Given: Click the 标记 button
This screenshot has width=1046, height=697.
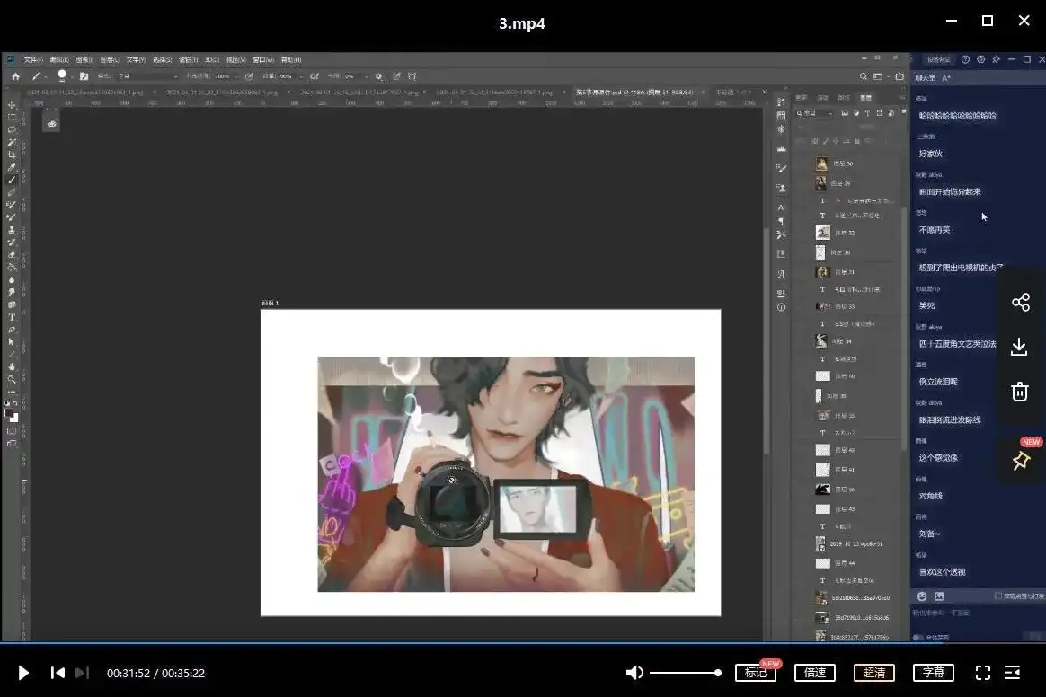Looking at the screenshot, I should pos(755,673).
